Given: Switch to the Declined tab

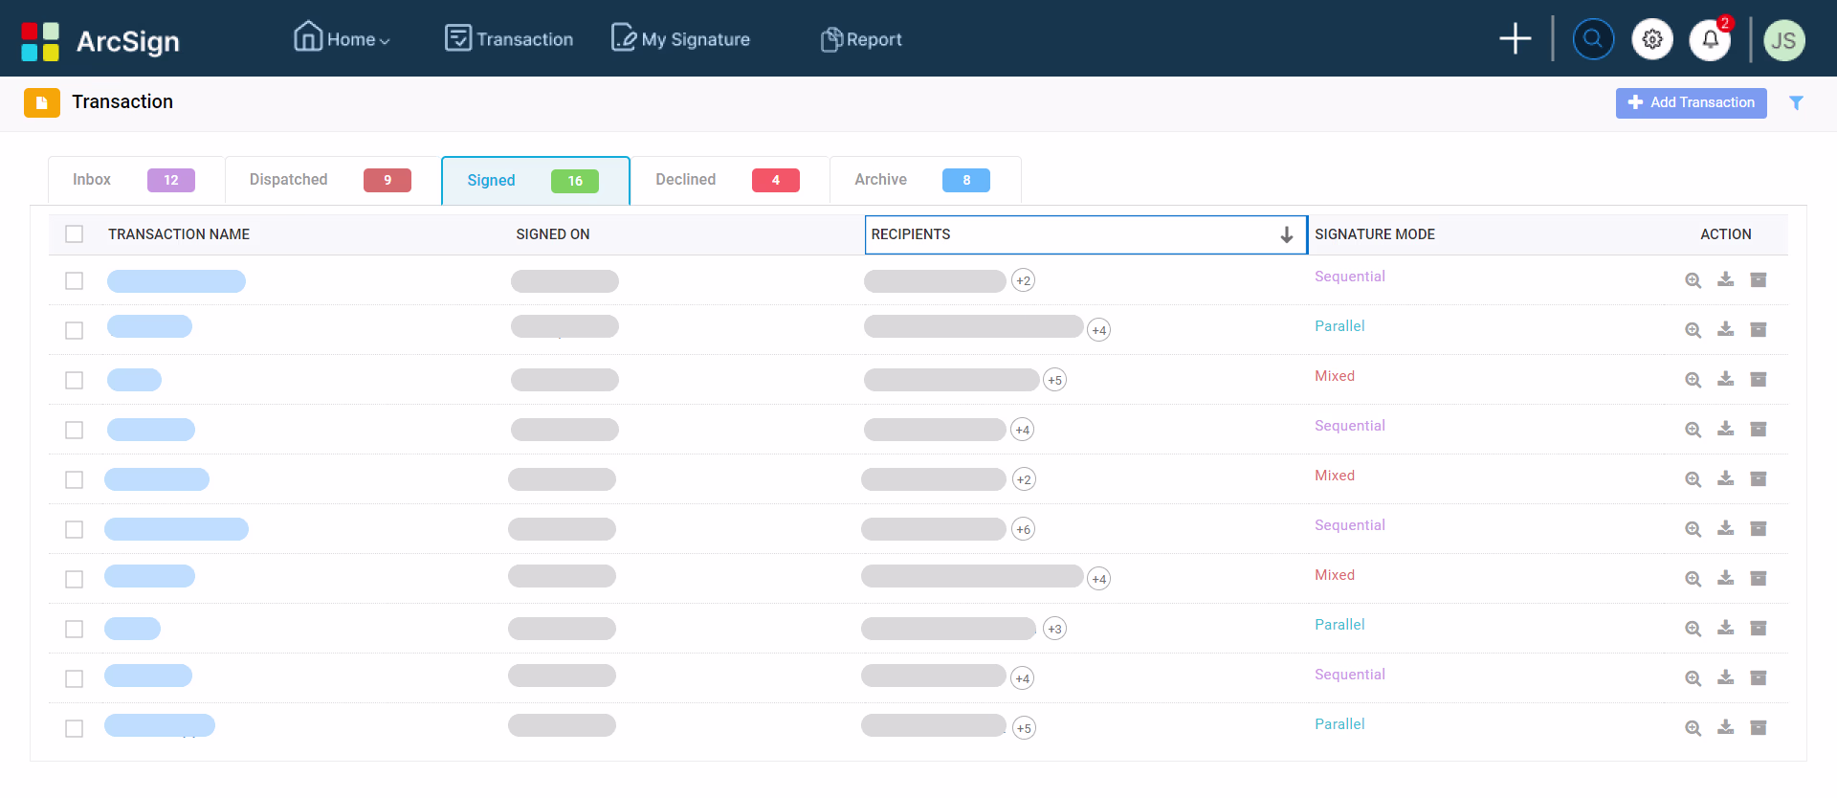Looking at the screenshot, I should click(728, 180).
